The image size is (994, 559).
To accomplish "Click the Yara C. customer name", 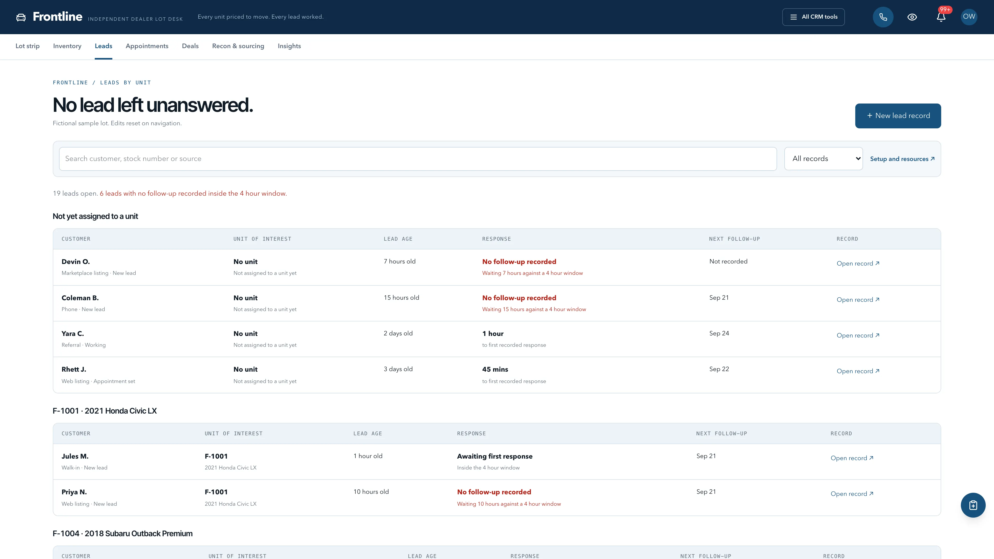I will (72, 334).
